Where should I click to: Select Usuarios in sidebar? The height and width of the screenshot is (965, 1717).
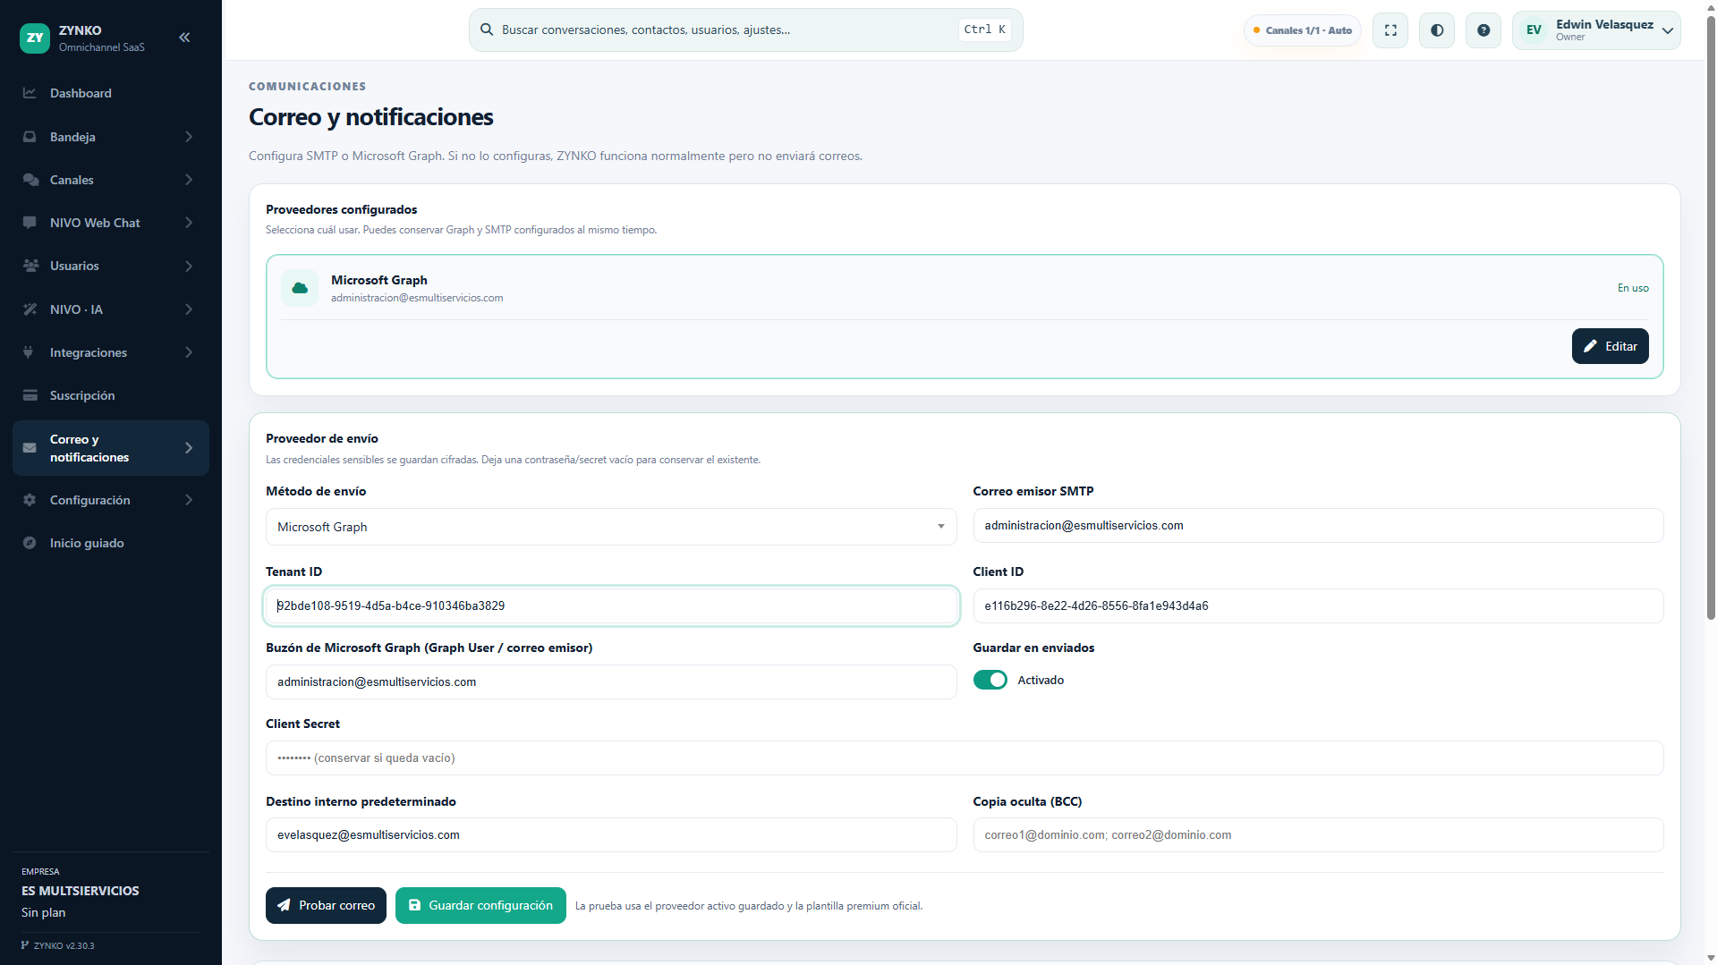111,266
